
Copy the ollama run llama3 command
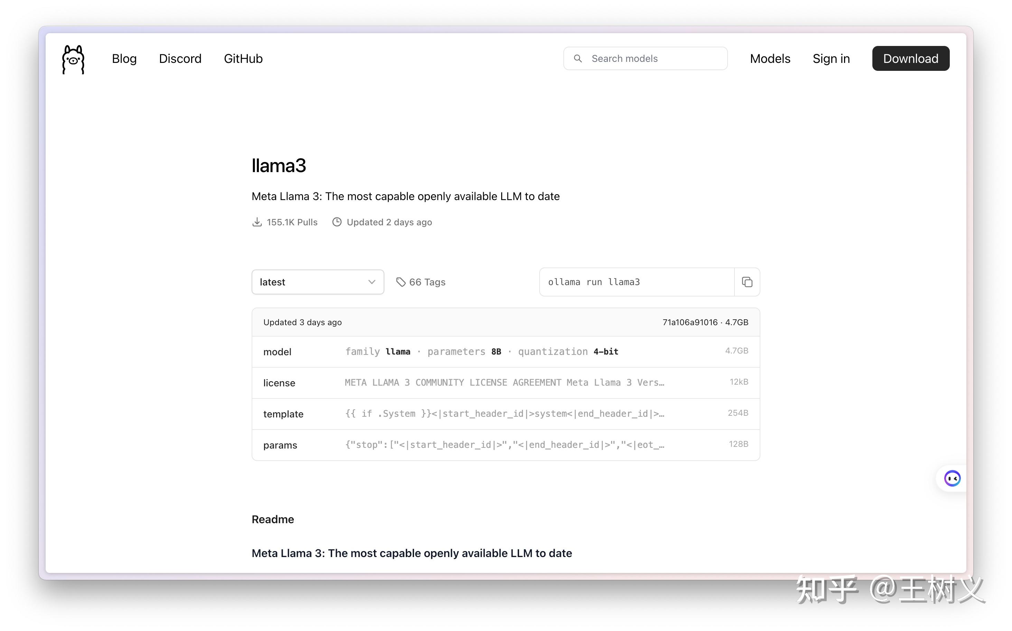(x=747, y=282)
